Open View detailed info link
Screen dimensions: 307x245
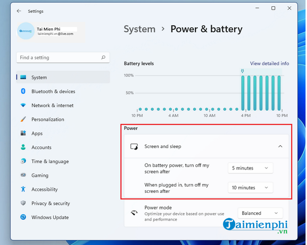[269, 63]
